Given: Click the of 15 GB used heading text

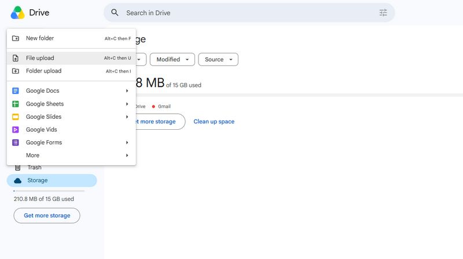Looking at the screenshot, I should [183, 85].
